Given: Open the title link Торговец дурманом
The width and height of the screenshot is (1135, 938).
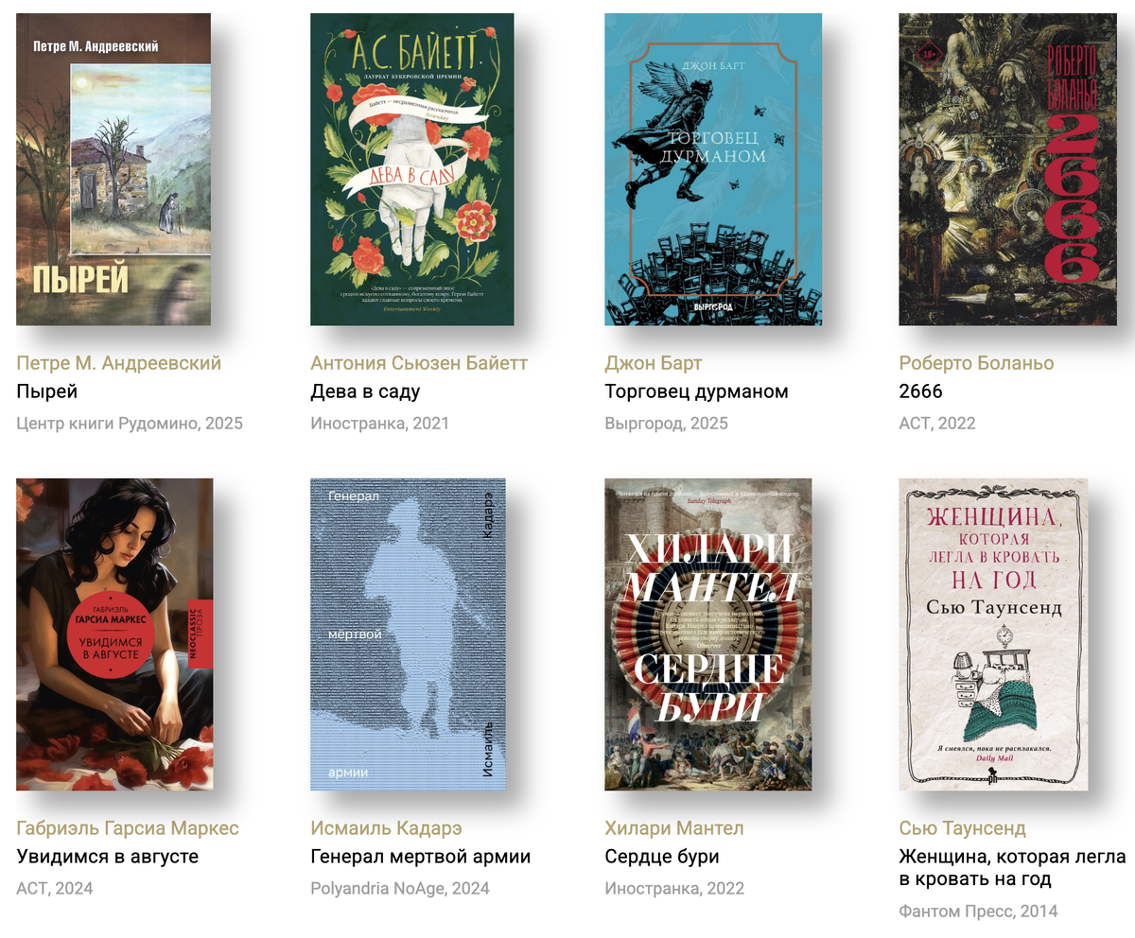Looking at the screenshot, I should click(697, 391).
